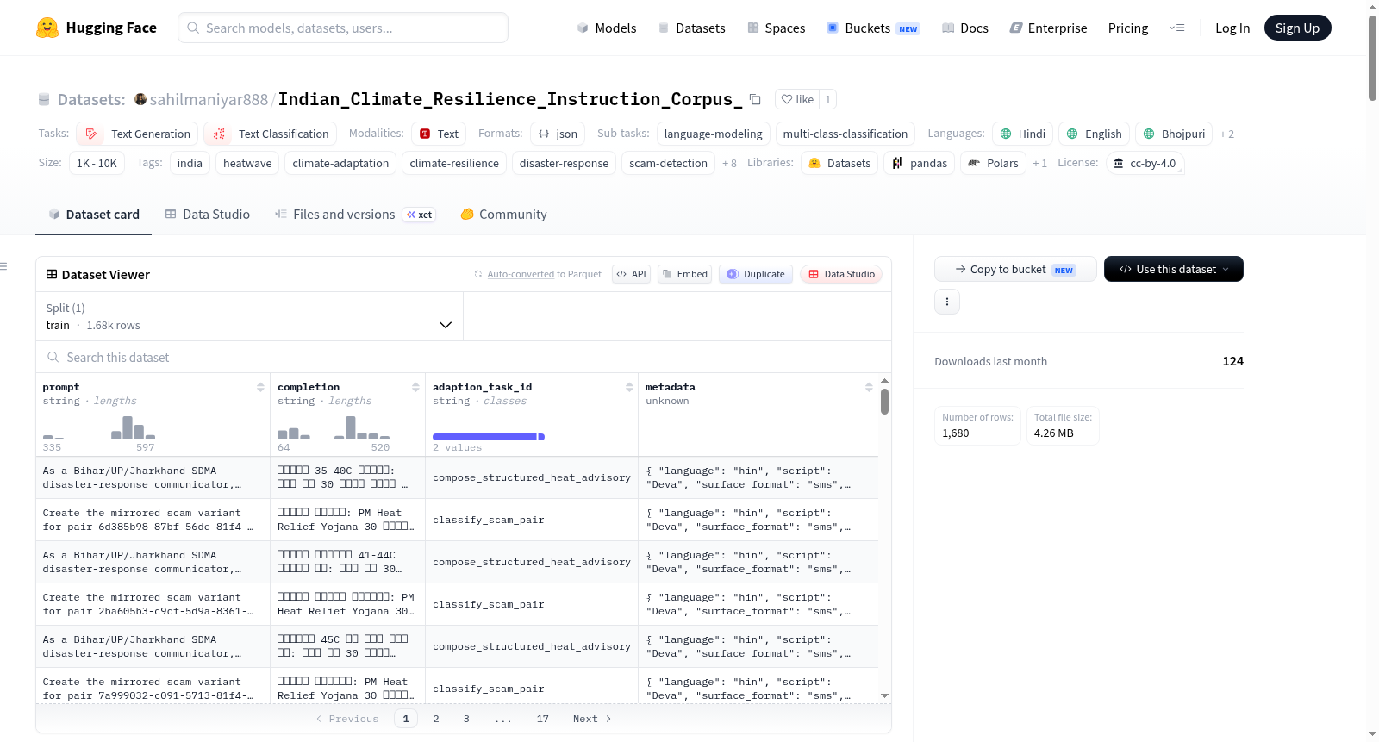The image size is (1379, 742).
Task: Open the three-dot more options button
Action: pyautogui.click(x=947, y=302)
